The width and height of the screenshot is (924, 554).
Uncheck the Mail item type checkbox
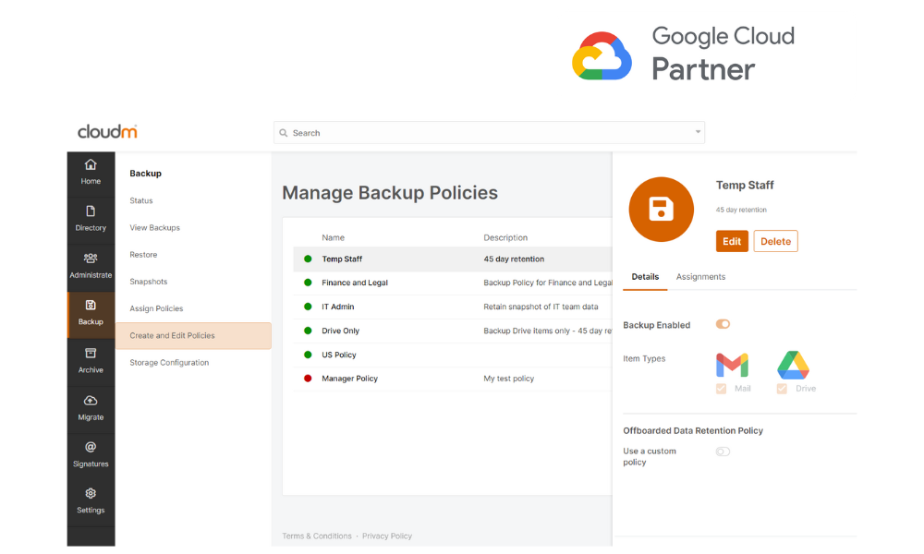(721, 388)
